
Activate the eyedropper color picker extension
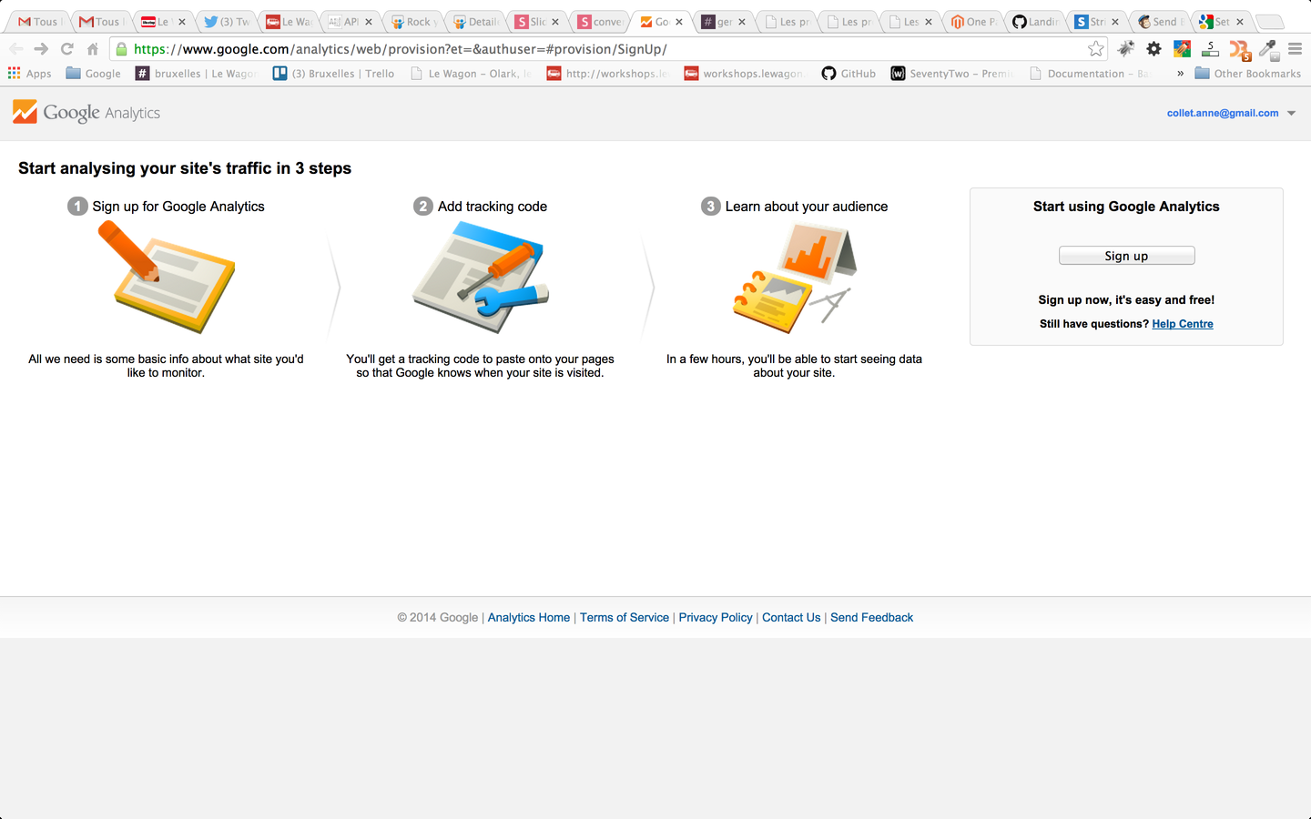click(1268, 50)
